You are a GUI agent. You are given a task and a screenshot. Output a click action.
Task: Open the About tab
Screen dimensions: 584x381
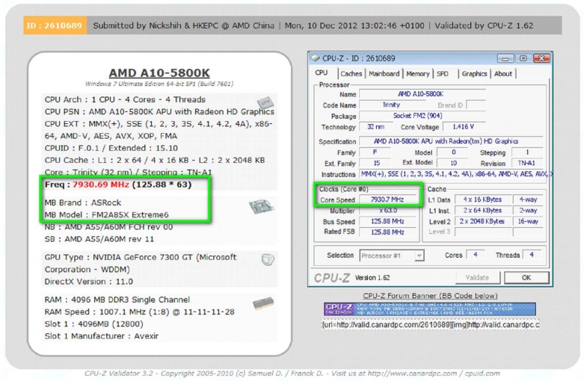tap(502, 74)
